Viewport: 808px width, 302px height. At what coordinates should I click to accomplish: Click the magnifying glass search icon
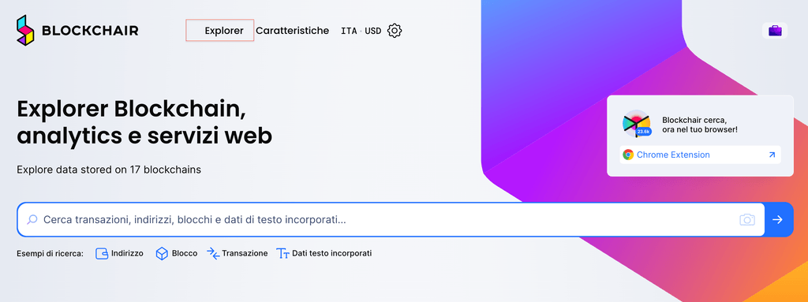pyautogui.click(x=32, y=219)
